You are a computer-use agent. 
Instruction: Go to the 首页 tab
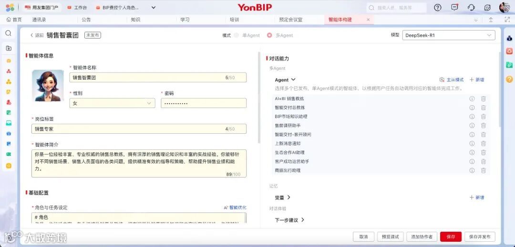14,20
